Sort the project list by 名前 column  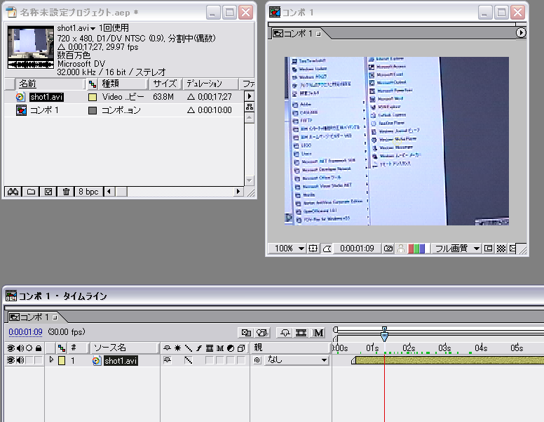pos(50,84)
